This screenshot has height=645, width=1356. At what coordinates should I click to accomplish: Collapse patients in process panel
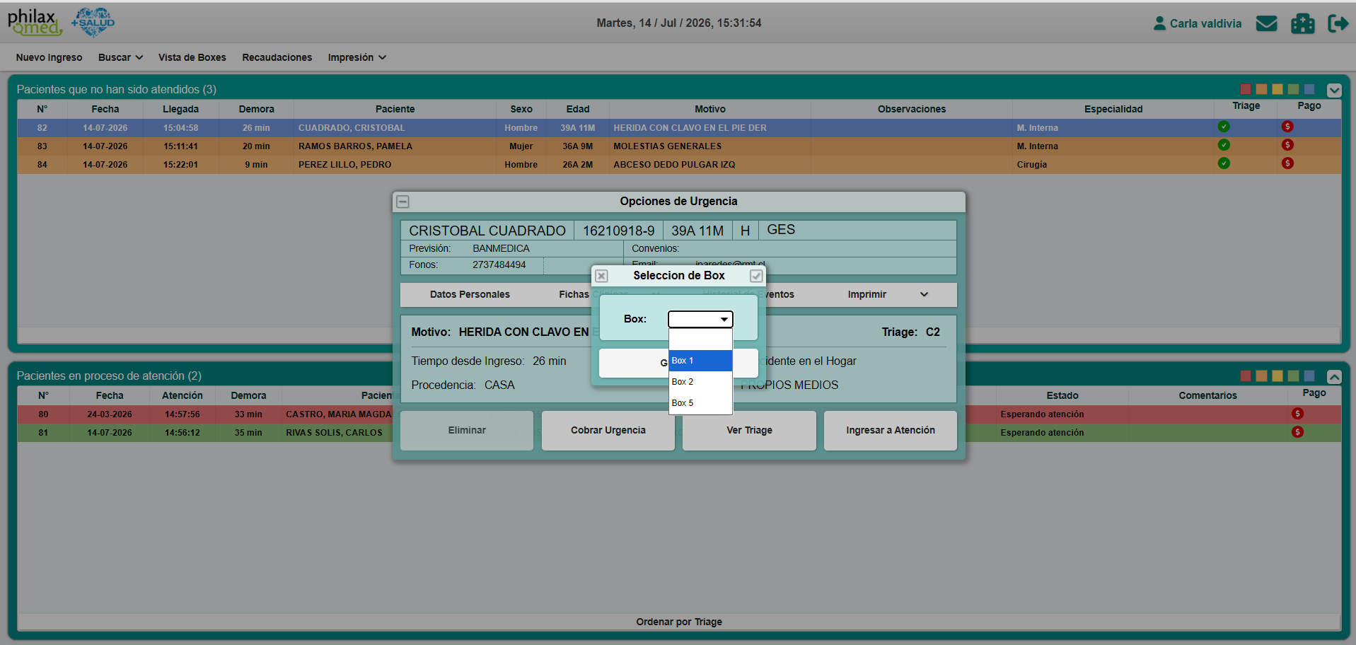pos(1334,376)
